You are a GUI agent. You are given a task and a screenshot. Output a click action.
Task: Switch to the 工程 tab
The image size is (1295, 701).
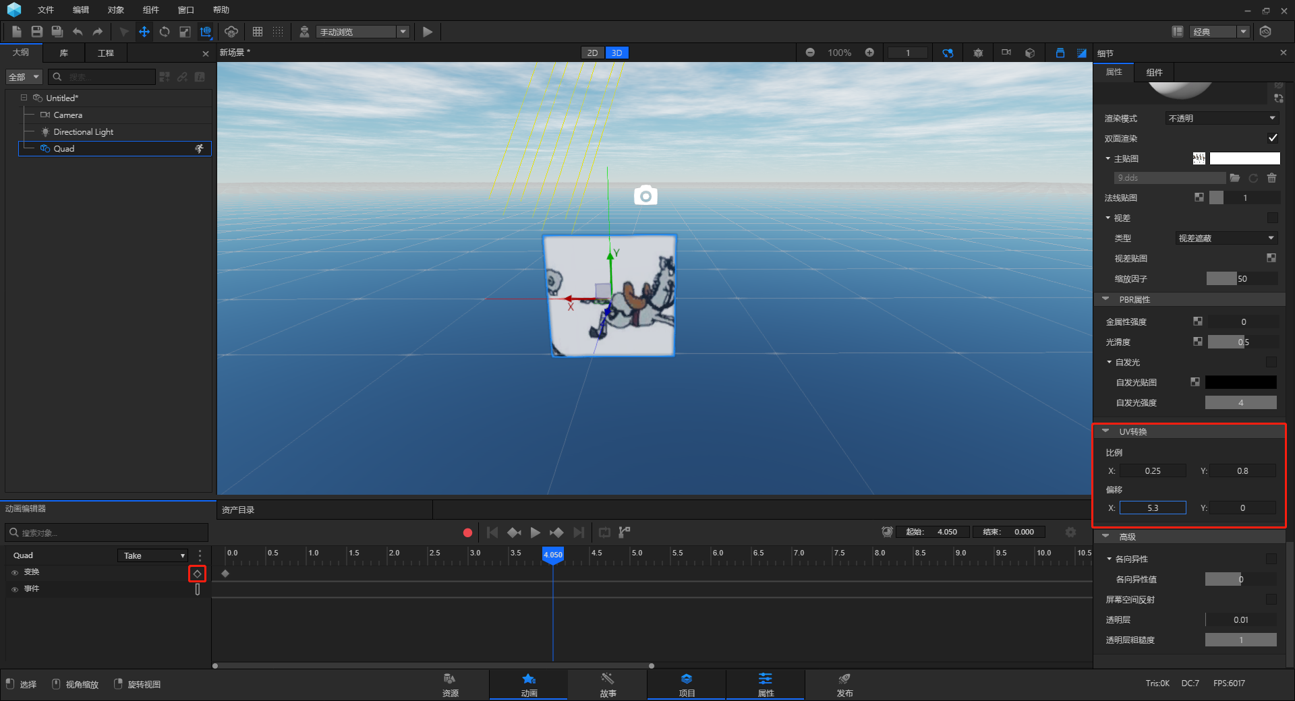click(x=106, y=53)
